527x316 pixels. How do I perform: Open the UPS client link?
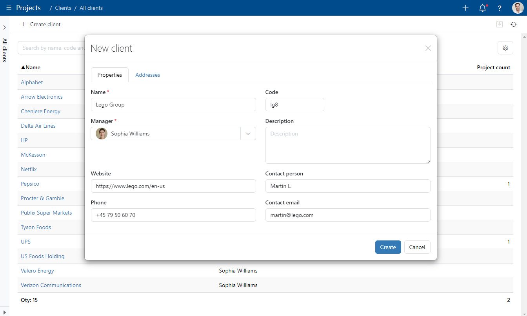coord(25,242)
